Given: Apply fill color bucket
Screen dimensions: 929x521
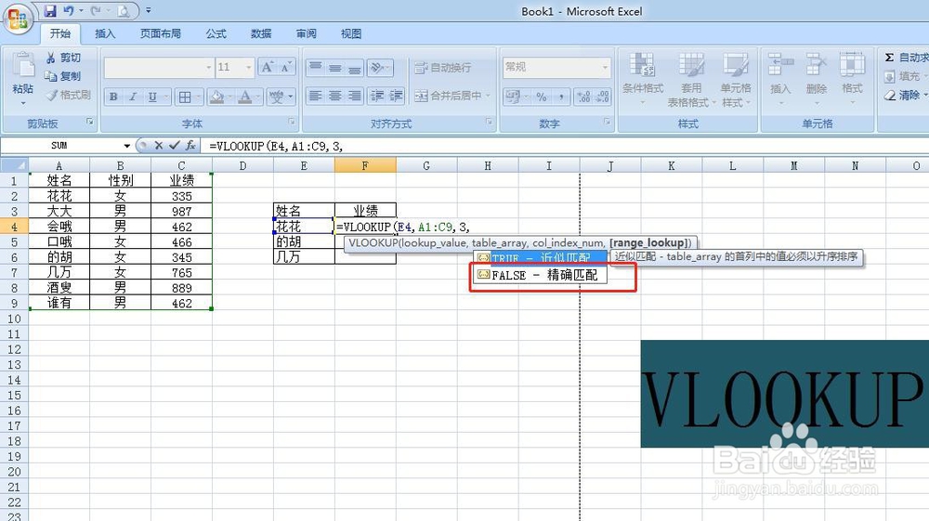Looking at the screenshot, I should (x=216, y=97).
